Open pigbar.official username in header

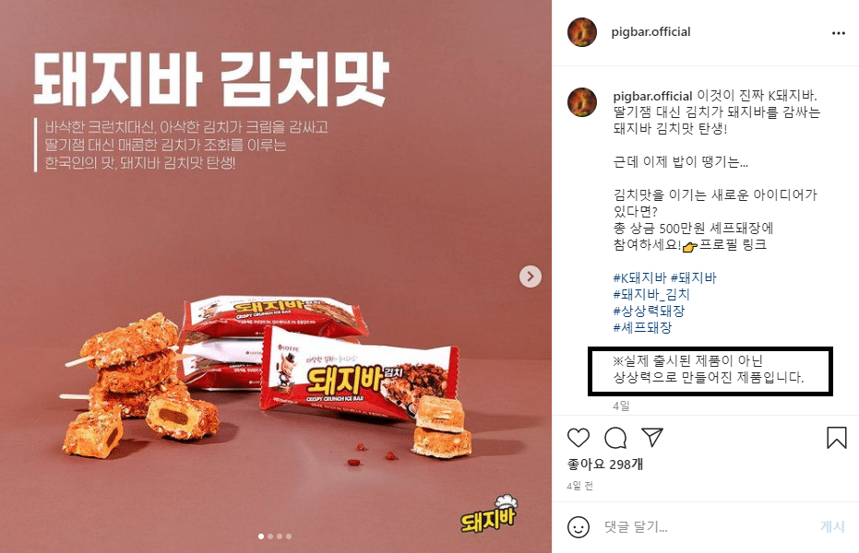click(x=650, y=31)
